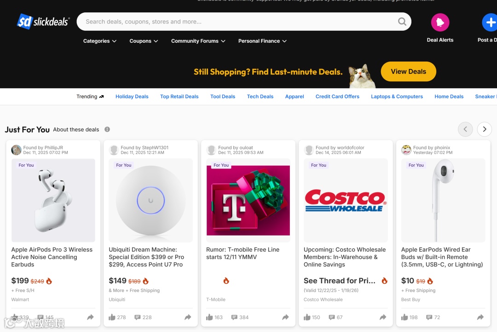Screen dimensions: 497x332
Task: Open the Apparel tab
Action: click(295, 96)
